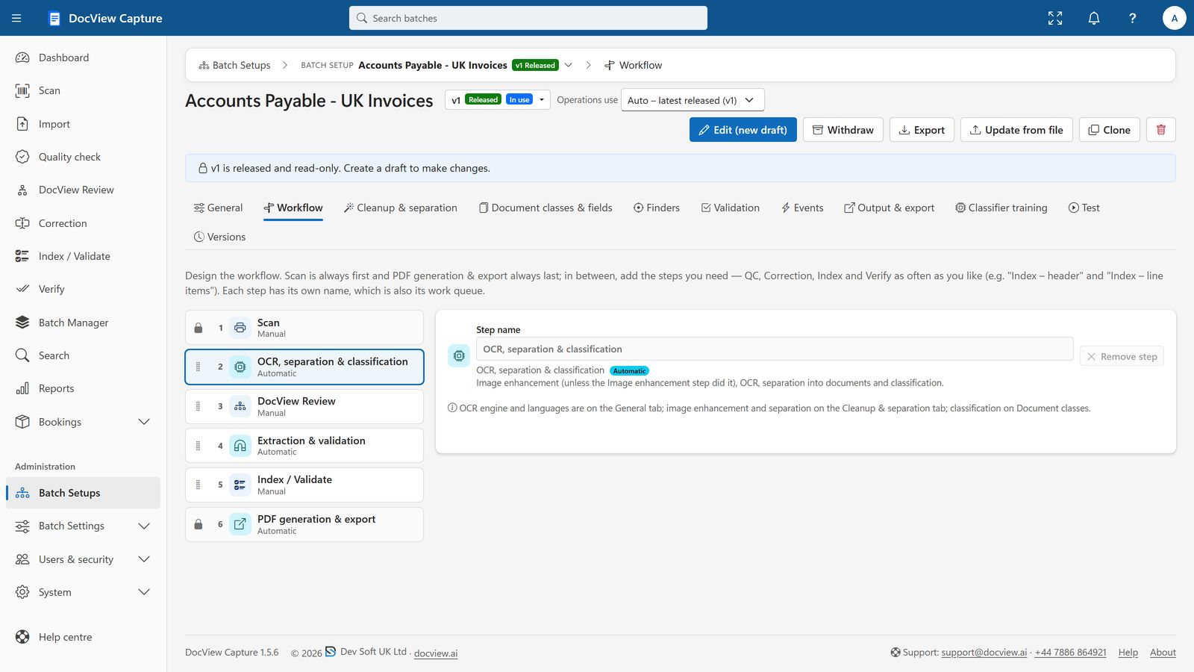Click the Search batches field
1194x672 pixels.
point(528,18)
